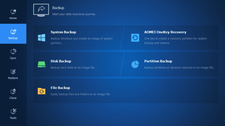Click 'Backup partitions or dynamic volumes' description
The height and width of the screenshot is (126, 225).
[179, 68]
